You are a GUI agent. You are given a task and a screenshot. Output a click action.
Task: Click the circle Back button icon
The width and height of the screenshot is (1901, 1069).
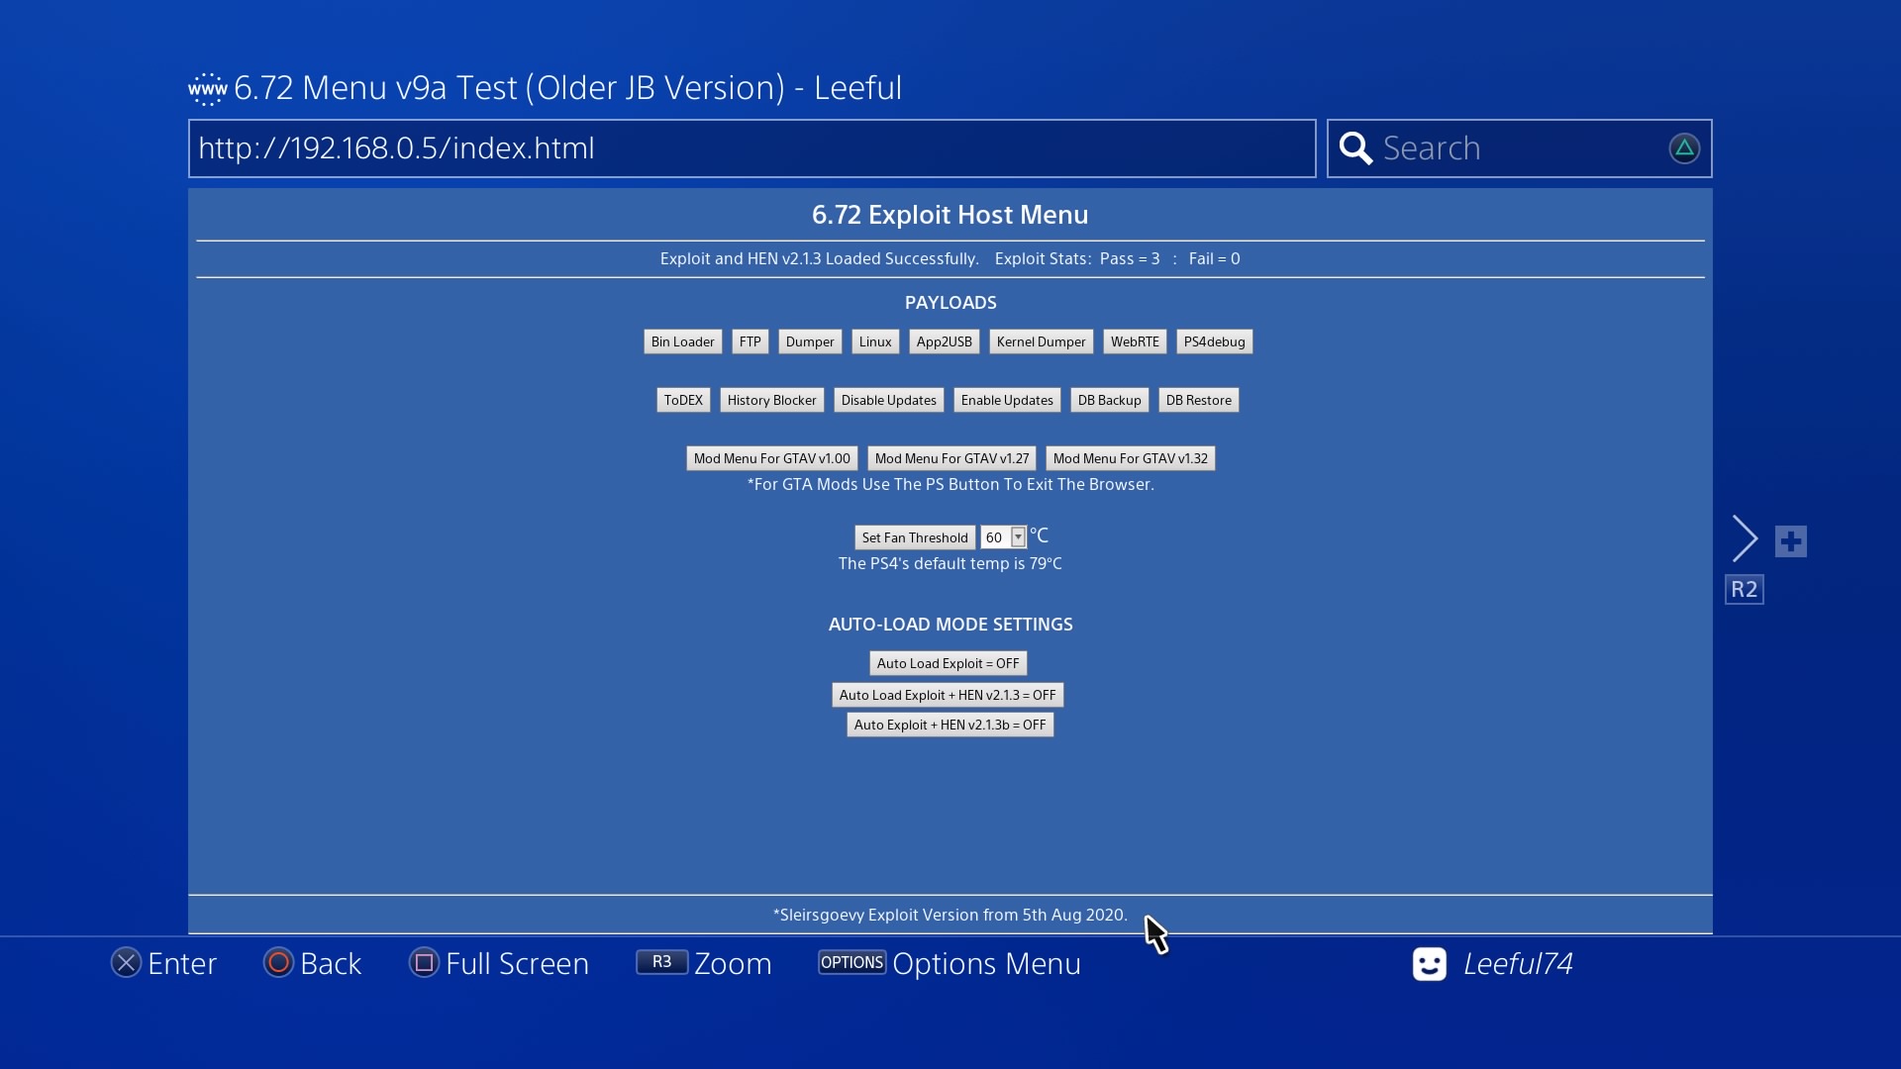[x=278, y=963]
